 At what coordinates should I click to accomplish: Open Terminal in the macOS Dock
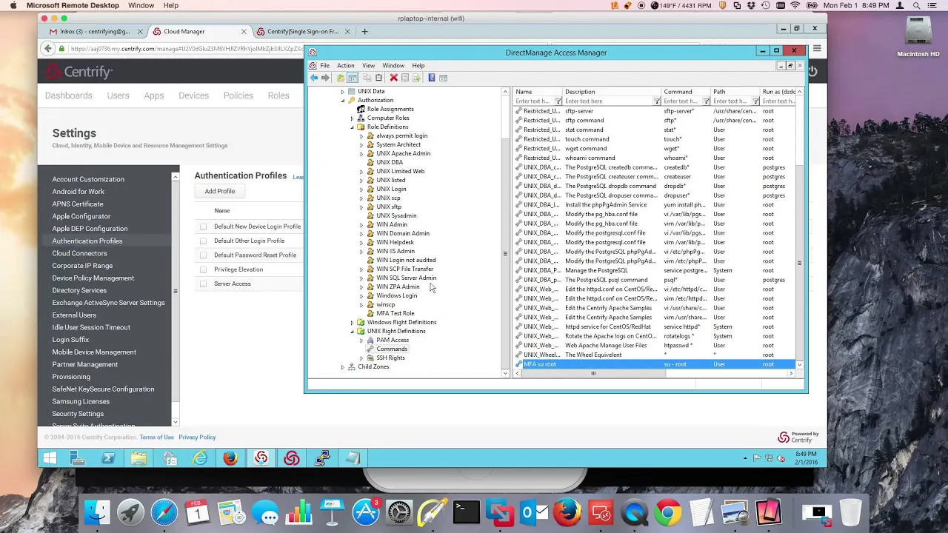pyautogui.click(x=467, y=512)
